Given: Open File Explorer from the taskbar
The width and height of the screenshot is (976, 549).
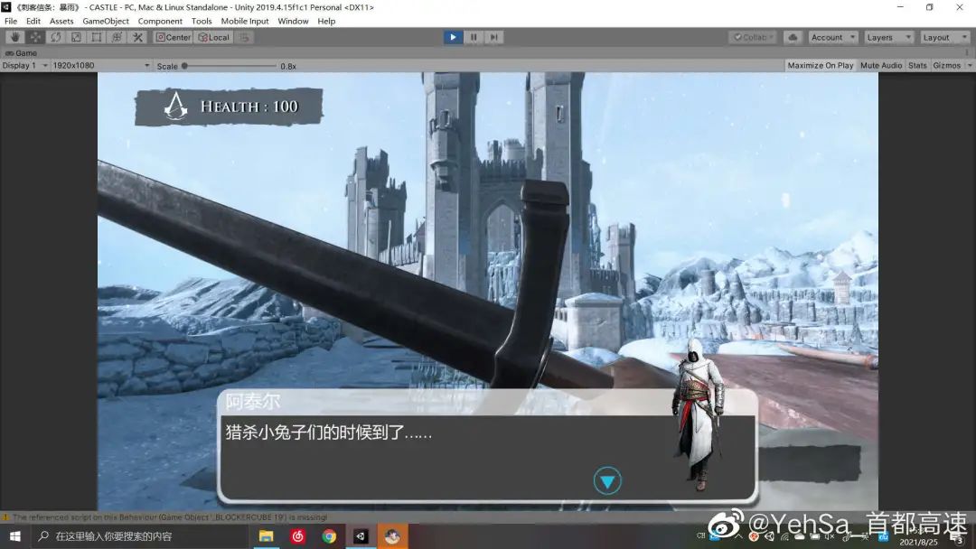Looking at the screenshot, I should coord(267,536).
